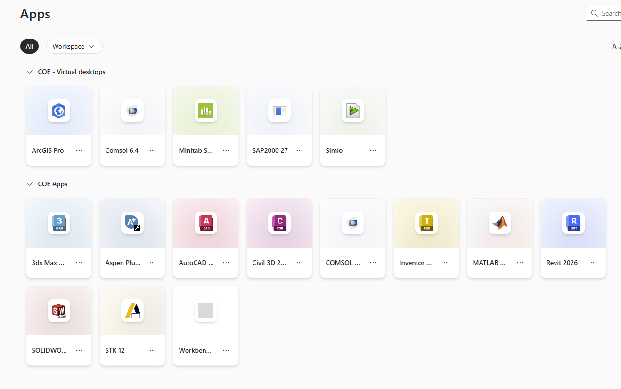The image size is (621, 389).
Task: Open the ArcGIS Pro app icon
Action: (59, 111)
